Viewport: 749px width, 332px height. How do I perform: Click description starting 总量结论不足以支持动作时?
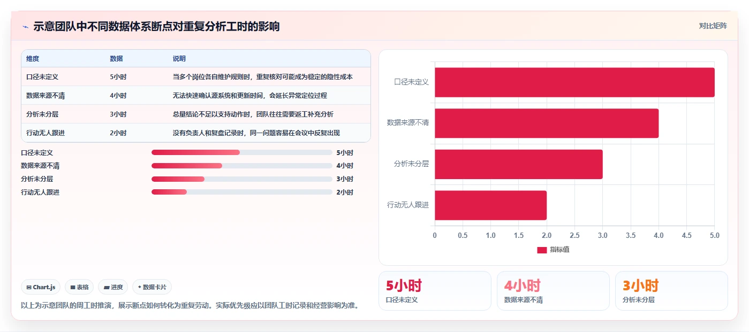(253, 114)
